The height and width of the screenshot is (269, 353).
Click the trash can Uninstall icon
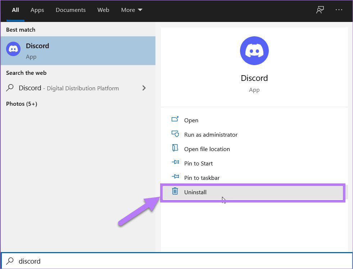pos(175,191)
